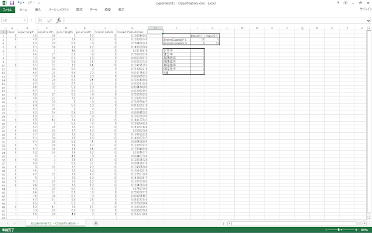Open the Insert Function fx dialog
Viewport: 372px width, 233px height.
click(x=59, y=20)
